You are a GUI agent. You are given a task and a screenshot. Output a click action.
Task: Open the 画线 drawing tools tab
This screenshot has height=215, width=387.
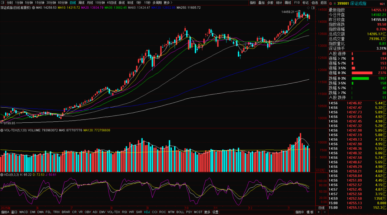coord(288,3)
